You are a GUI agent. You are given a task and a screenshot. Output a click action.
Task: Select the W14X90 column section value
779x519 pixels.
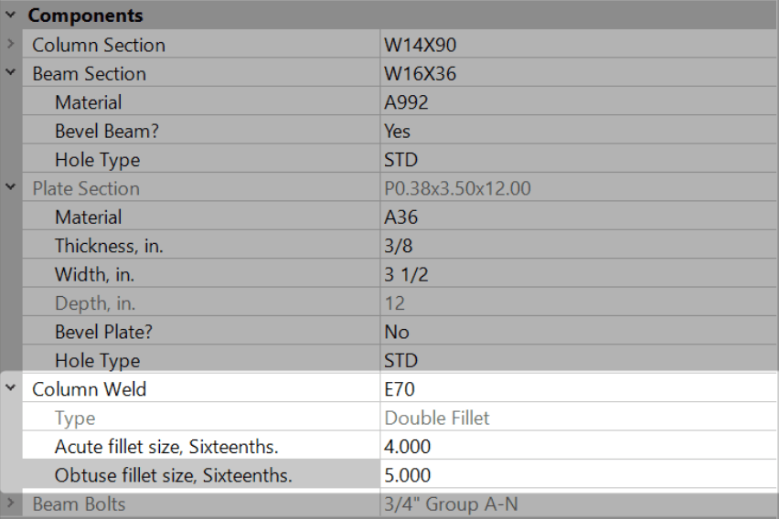(577, 45)
